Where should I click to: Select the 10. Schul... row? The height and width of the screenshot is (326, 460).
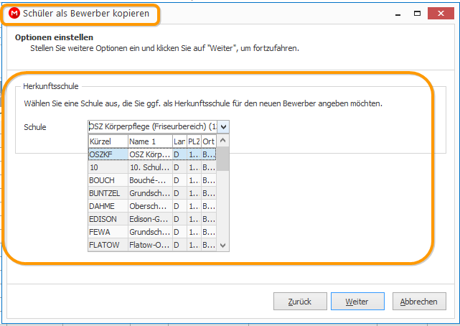click(x=152, y=167)
